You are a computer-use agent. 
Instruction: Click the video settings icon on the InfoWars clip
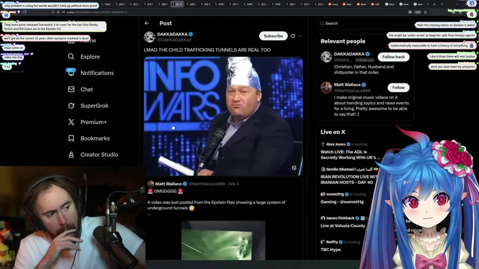(x=294, y=168)
